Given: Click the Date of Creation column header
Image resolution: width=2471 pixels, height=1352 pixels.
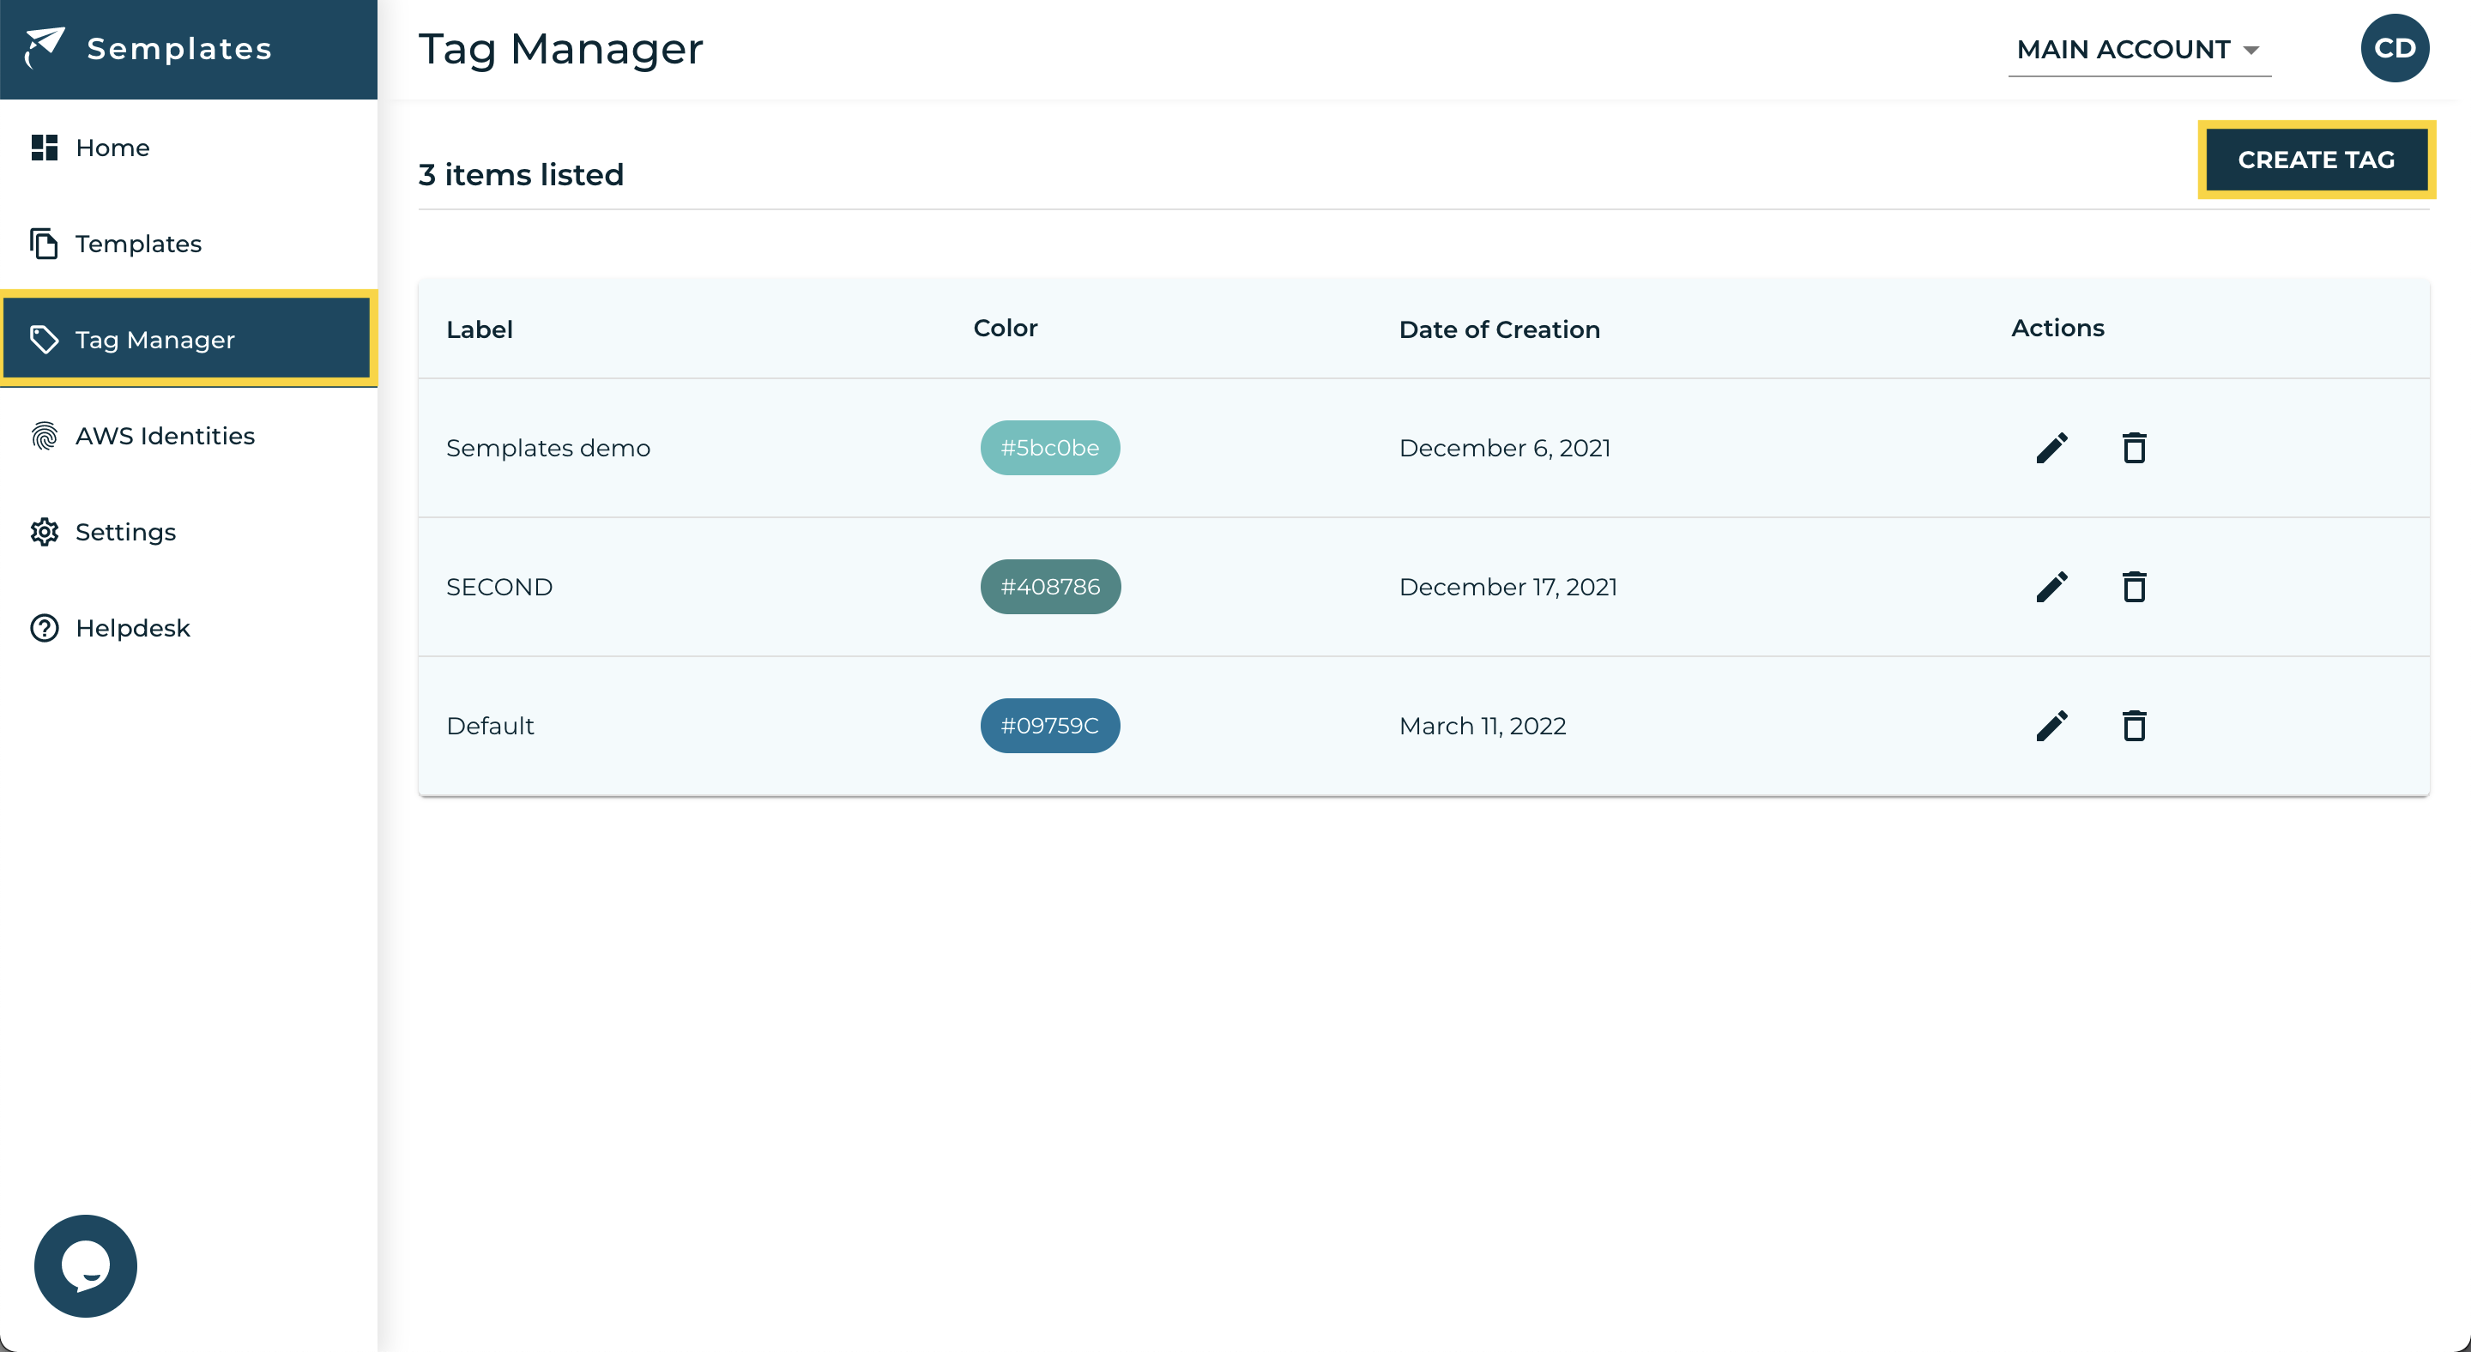Looking at the screenshot, I should [1498, 329].
